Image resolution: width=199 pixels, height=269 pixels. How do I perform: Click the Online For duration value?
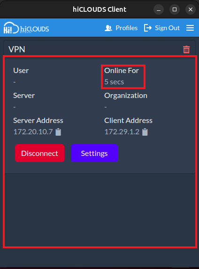114,82
